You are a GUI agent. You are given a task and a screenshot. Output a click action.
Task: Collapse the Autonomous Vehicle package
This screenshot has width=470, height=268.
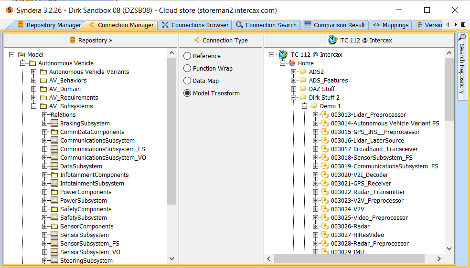point(23,63)
